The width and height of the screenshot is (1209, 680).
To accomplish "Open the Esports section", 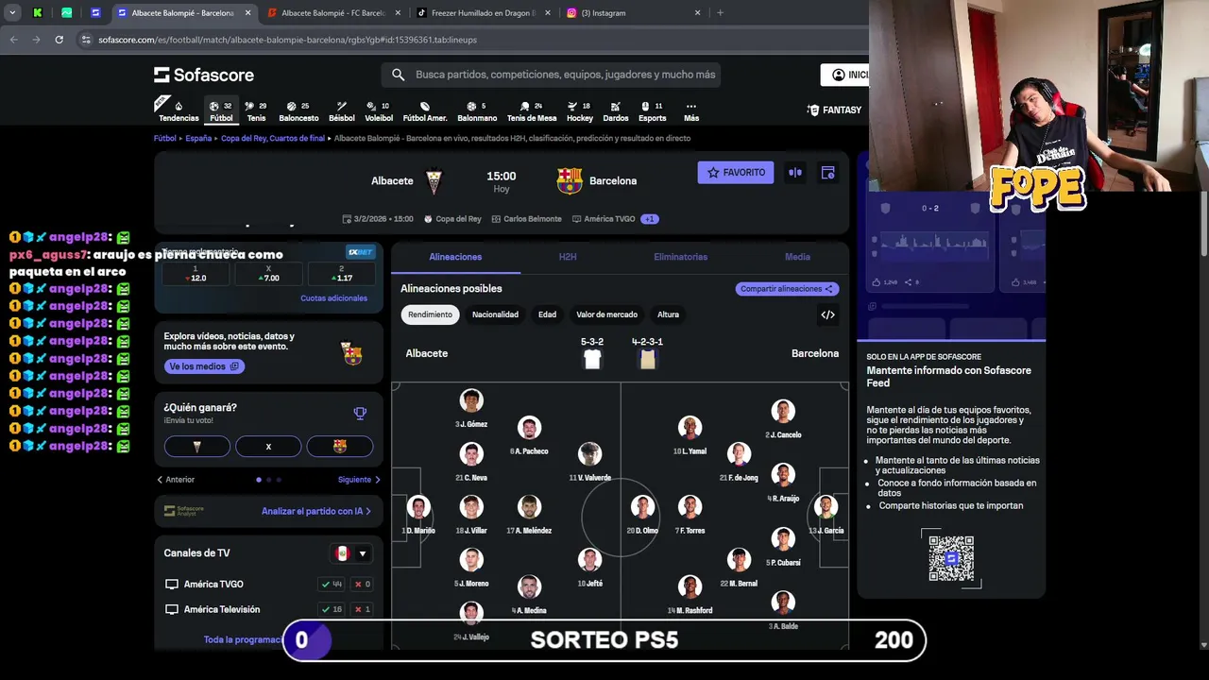I will tap(652, 111).
